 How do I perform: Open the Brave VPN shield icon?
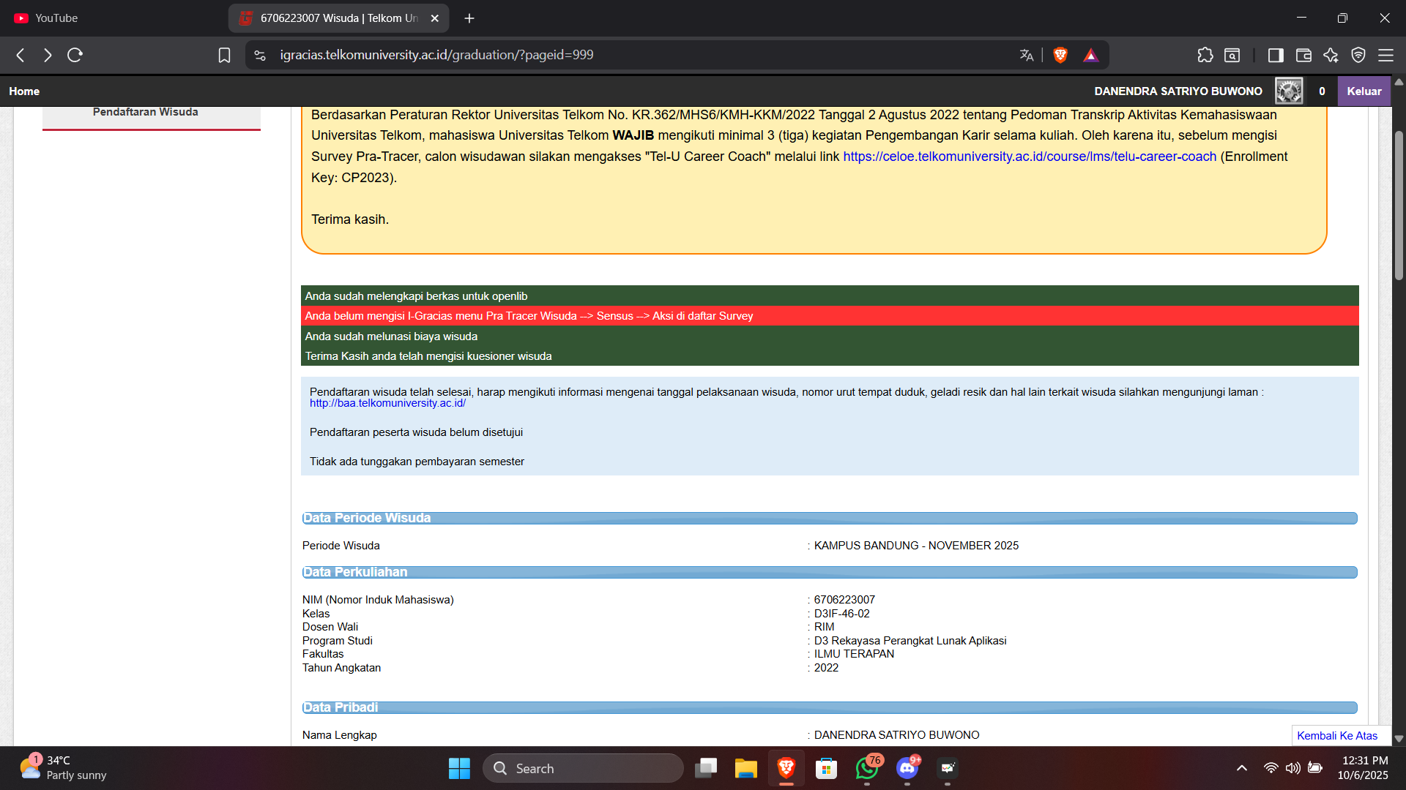click(x=1358, y=55)
